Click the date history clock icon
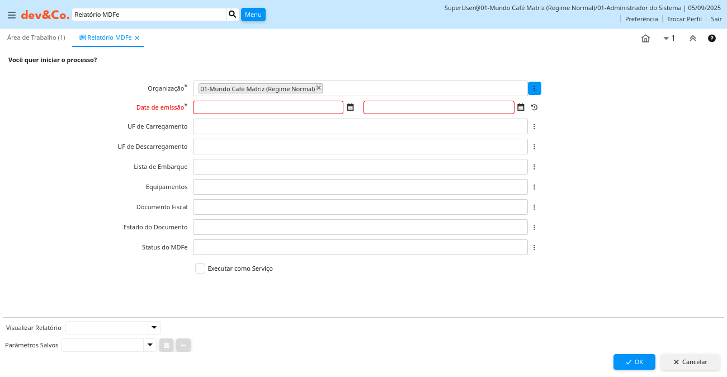This screenshot has width=727, height=377. tap(534, 107)
